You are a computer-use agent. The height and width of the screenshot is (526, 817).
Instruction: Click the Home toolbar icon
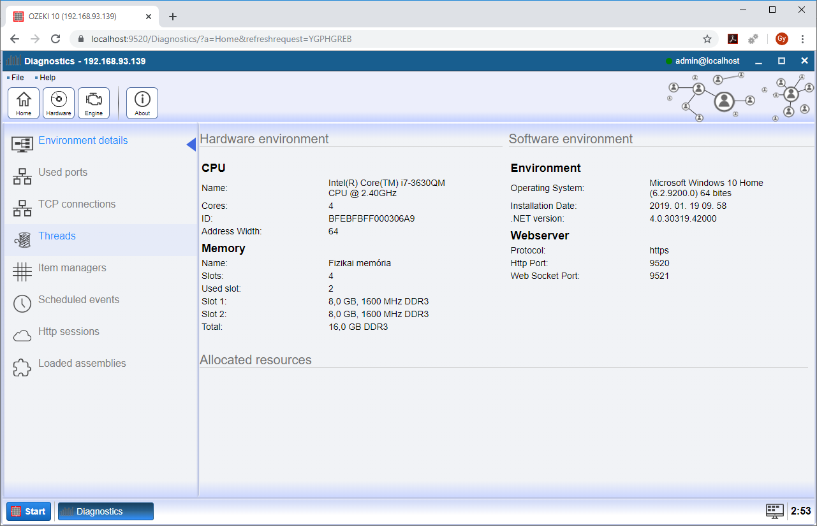[24, 103]
